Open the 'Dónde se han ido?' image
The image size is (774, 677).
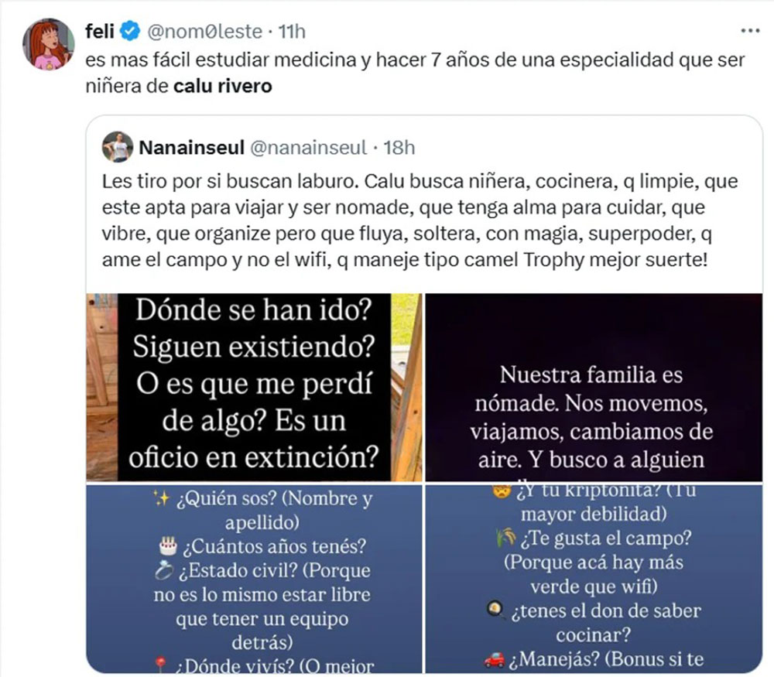click(254, 387)
